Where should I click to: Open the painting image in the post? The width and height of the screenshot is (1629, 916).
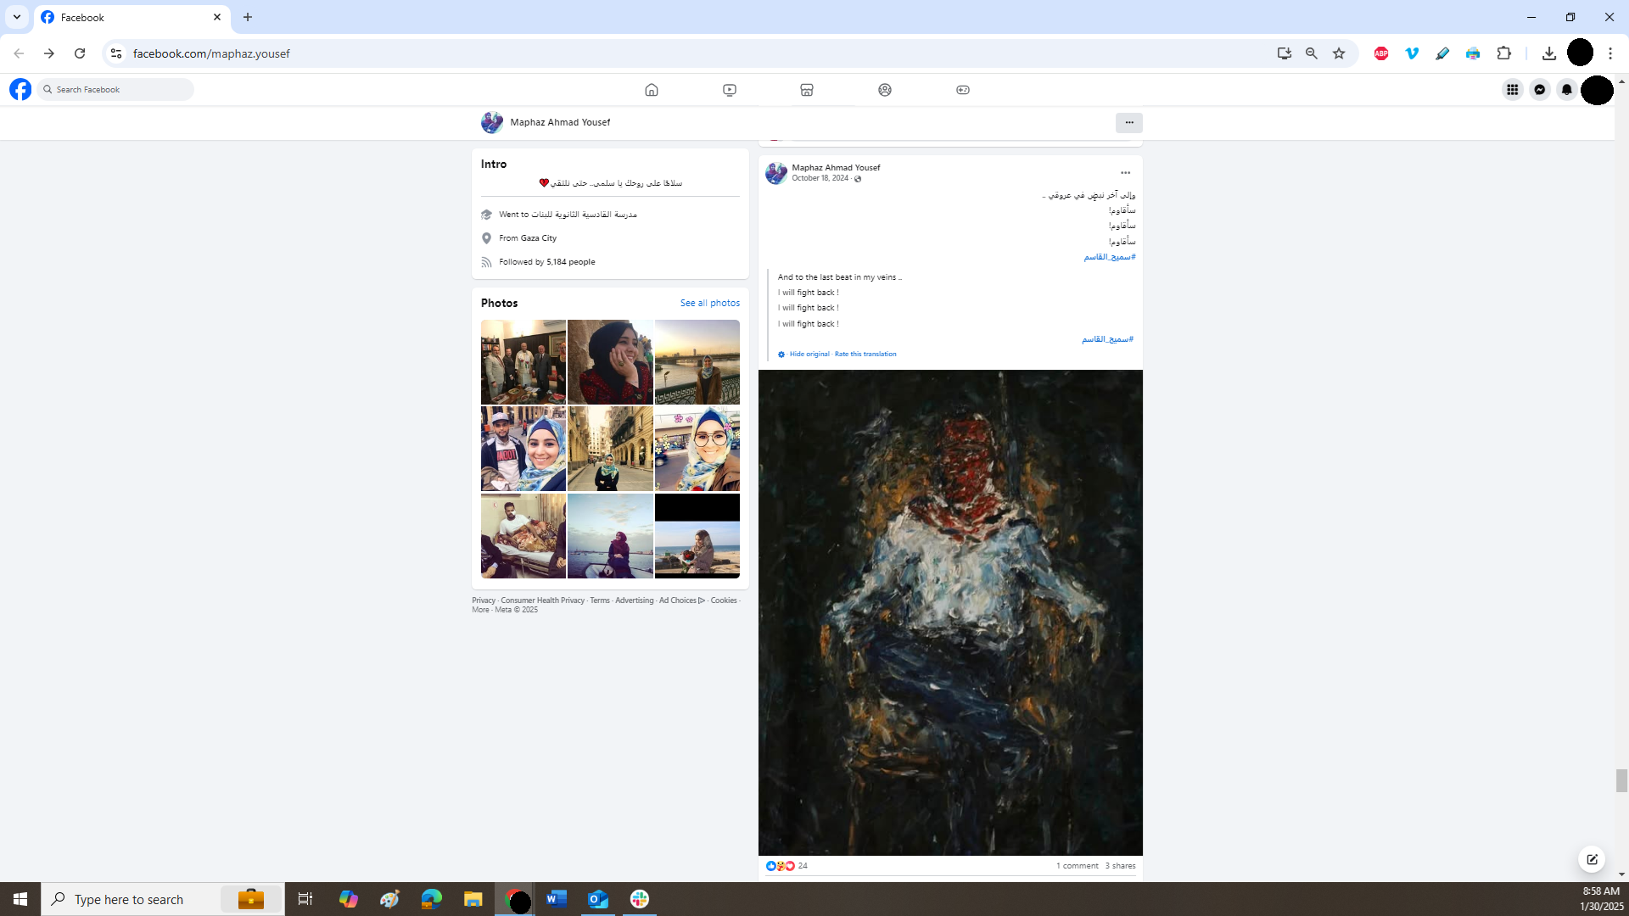tap(950, 612)
